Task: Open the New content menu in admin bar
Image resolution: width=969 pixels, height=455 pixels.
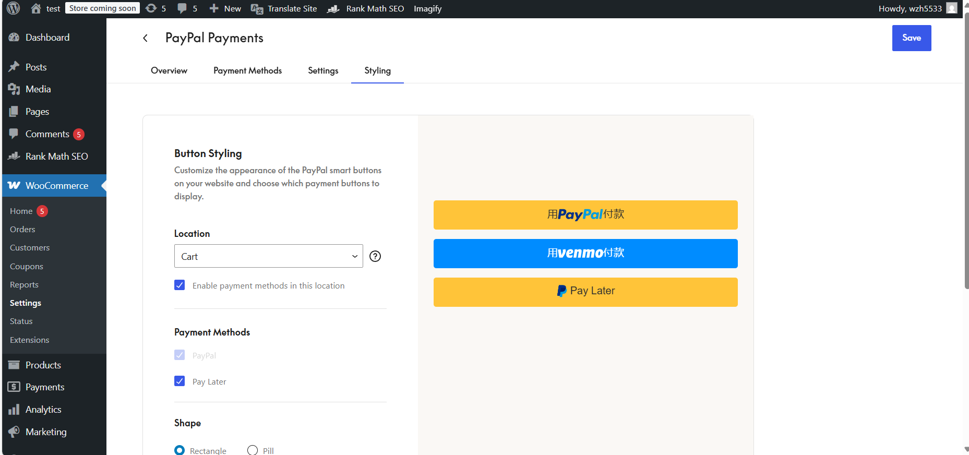Action: [225, 9]
